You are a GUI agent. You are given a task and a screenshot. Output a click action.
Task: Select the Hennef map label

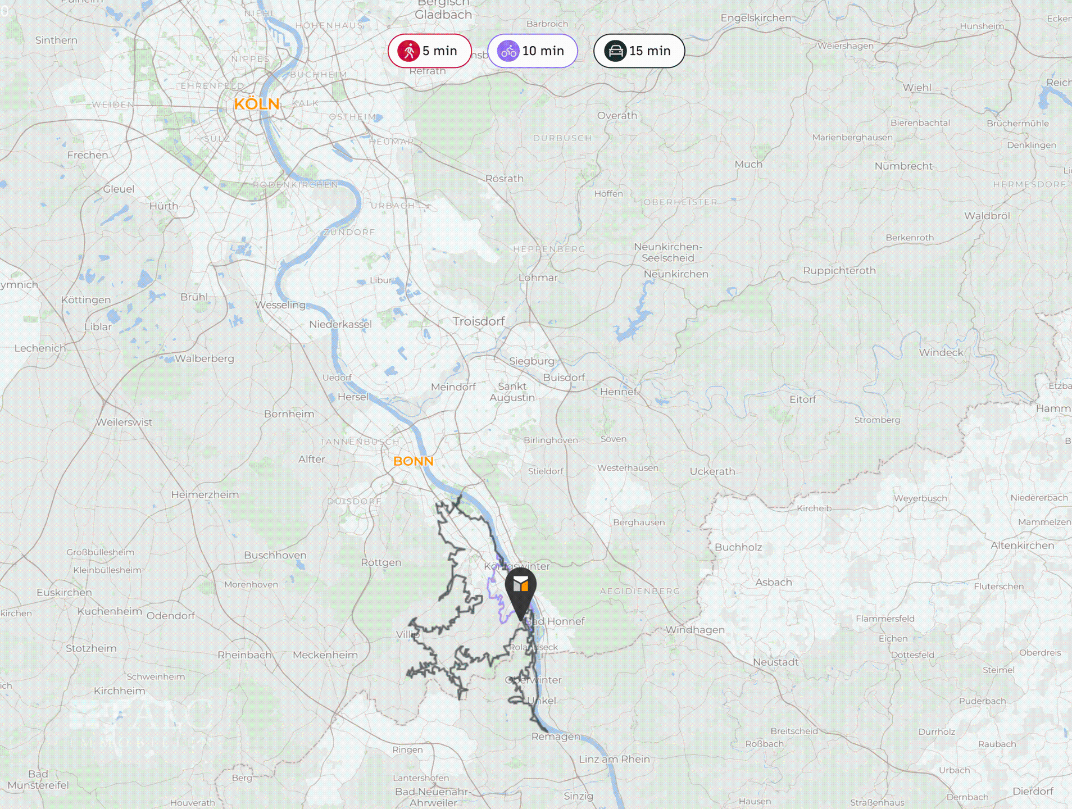pyautogui.click(x=619, y=392)
